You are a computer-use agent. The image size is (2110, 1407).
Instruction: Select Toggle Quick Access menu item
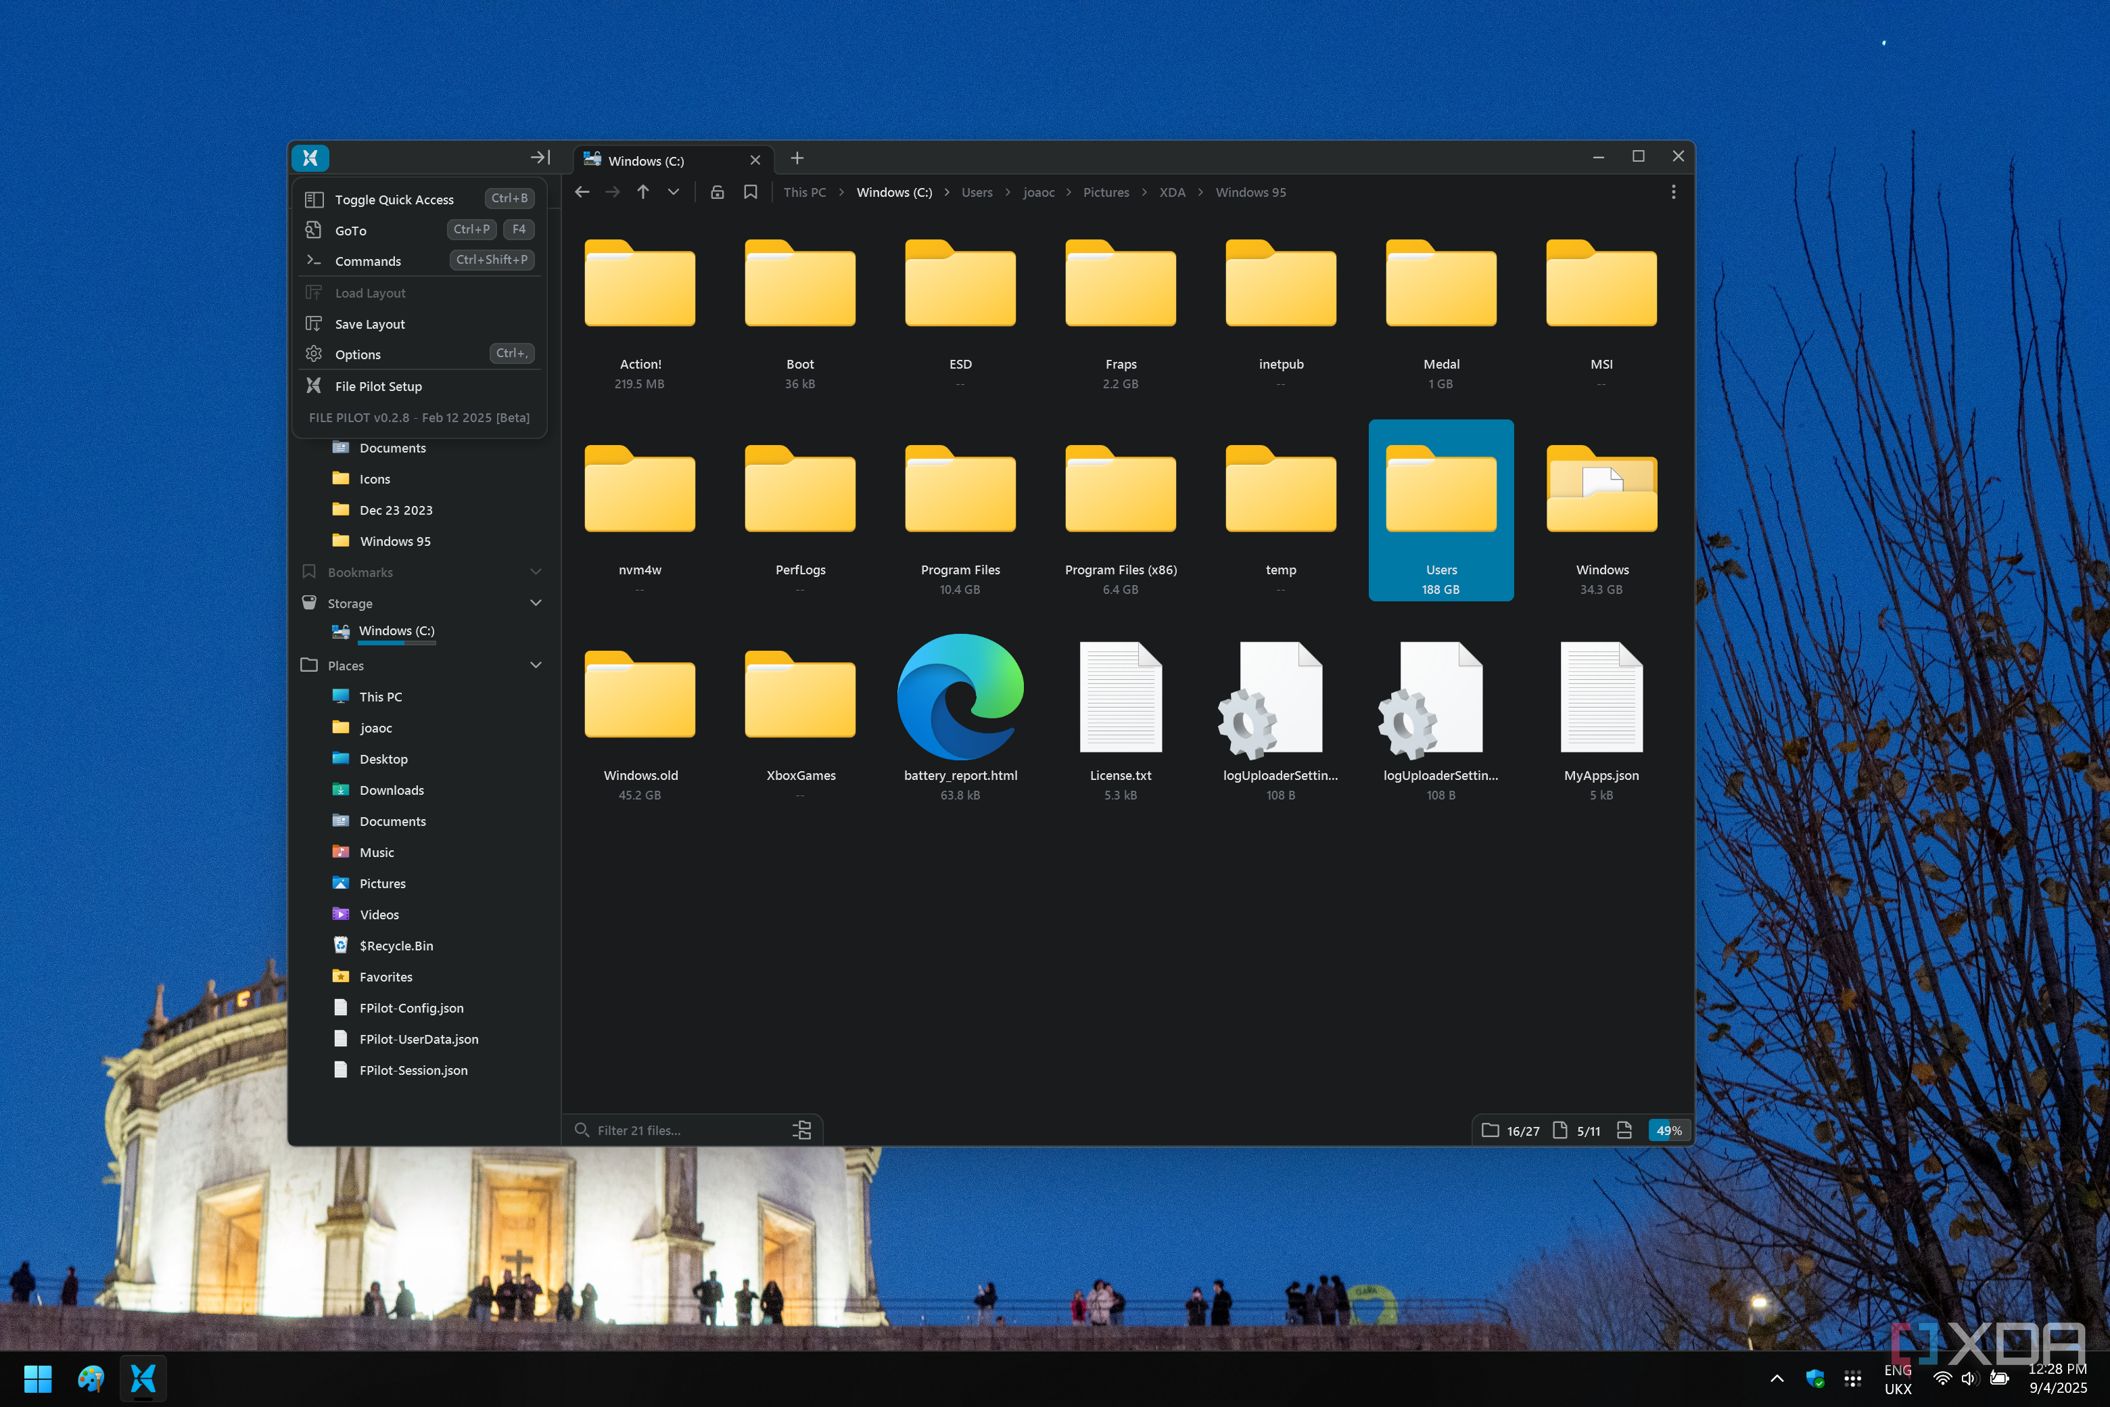coord(395,199)
